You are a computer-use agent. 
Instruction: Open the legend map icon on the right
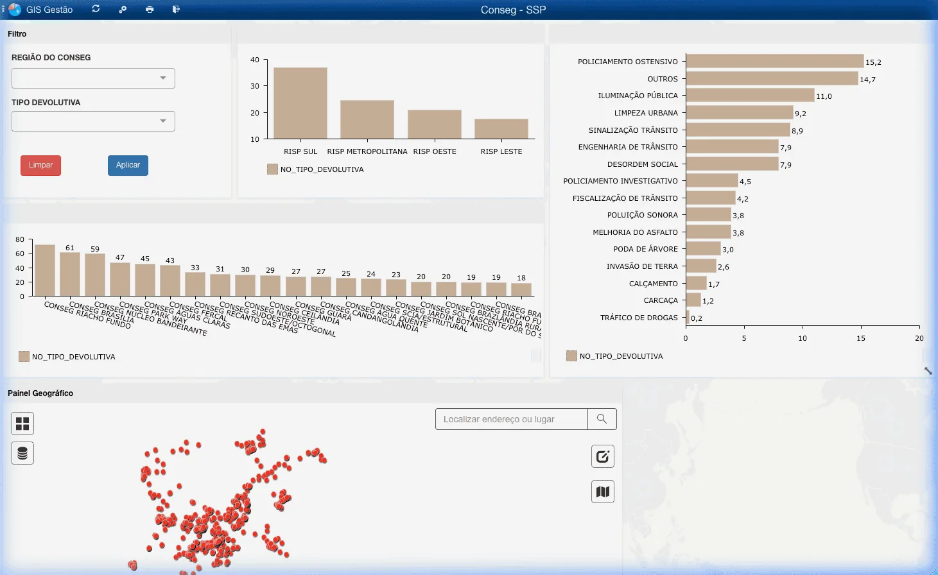click(x=602, y=491)
